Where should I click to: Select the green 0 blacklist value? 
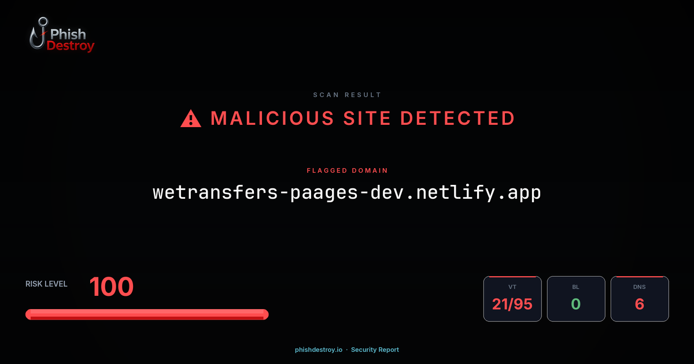click(576, 304)
